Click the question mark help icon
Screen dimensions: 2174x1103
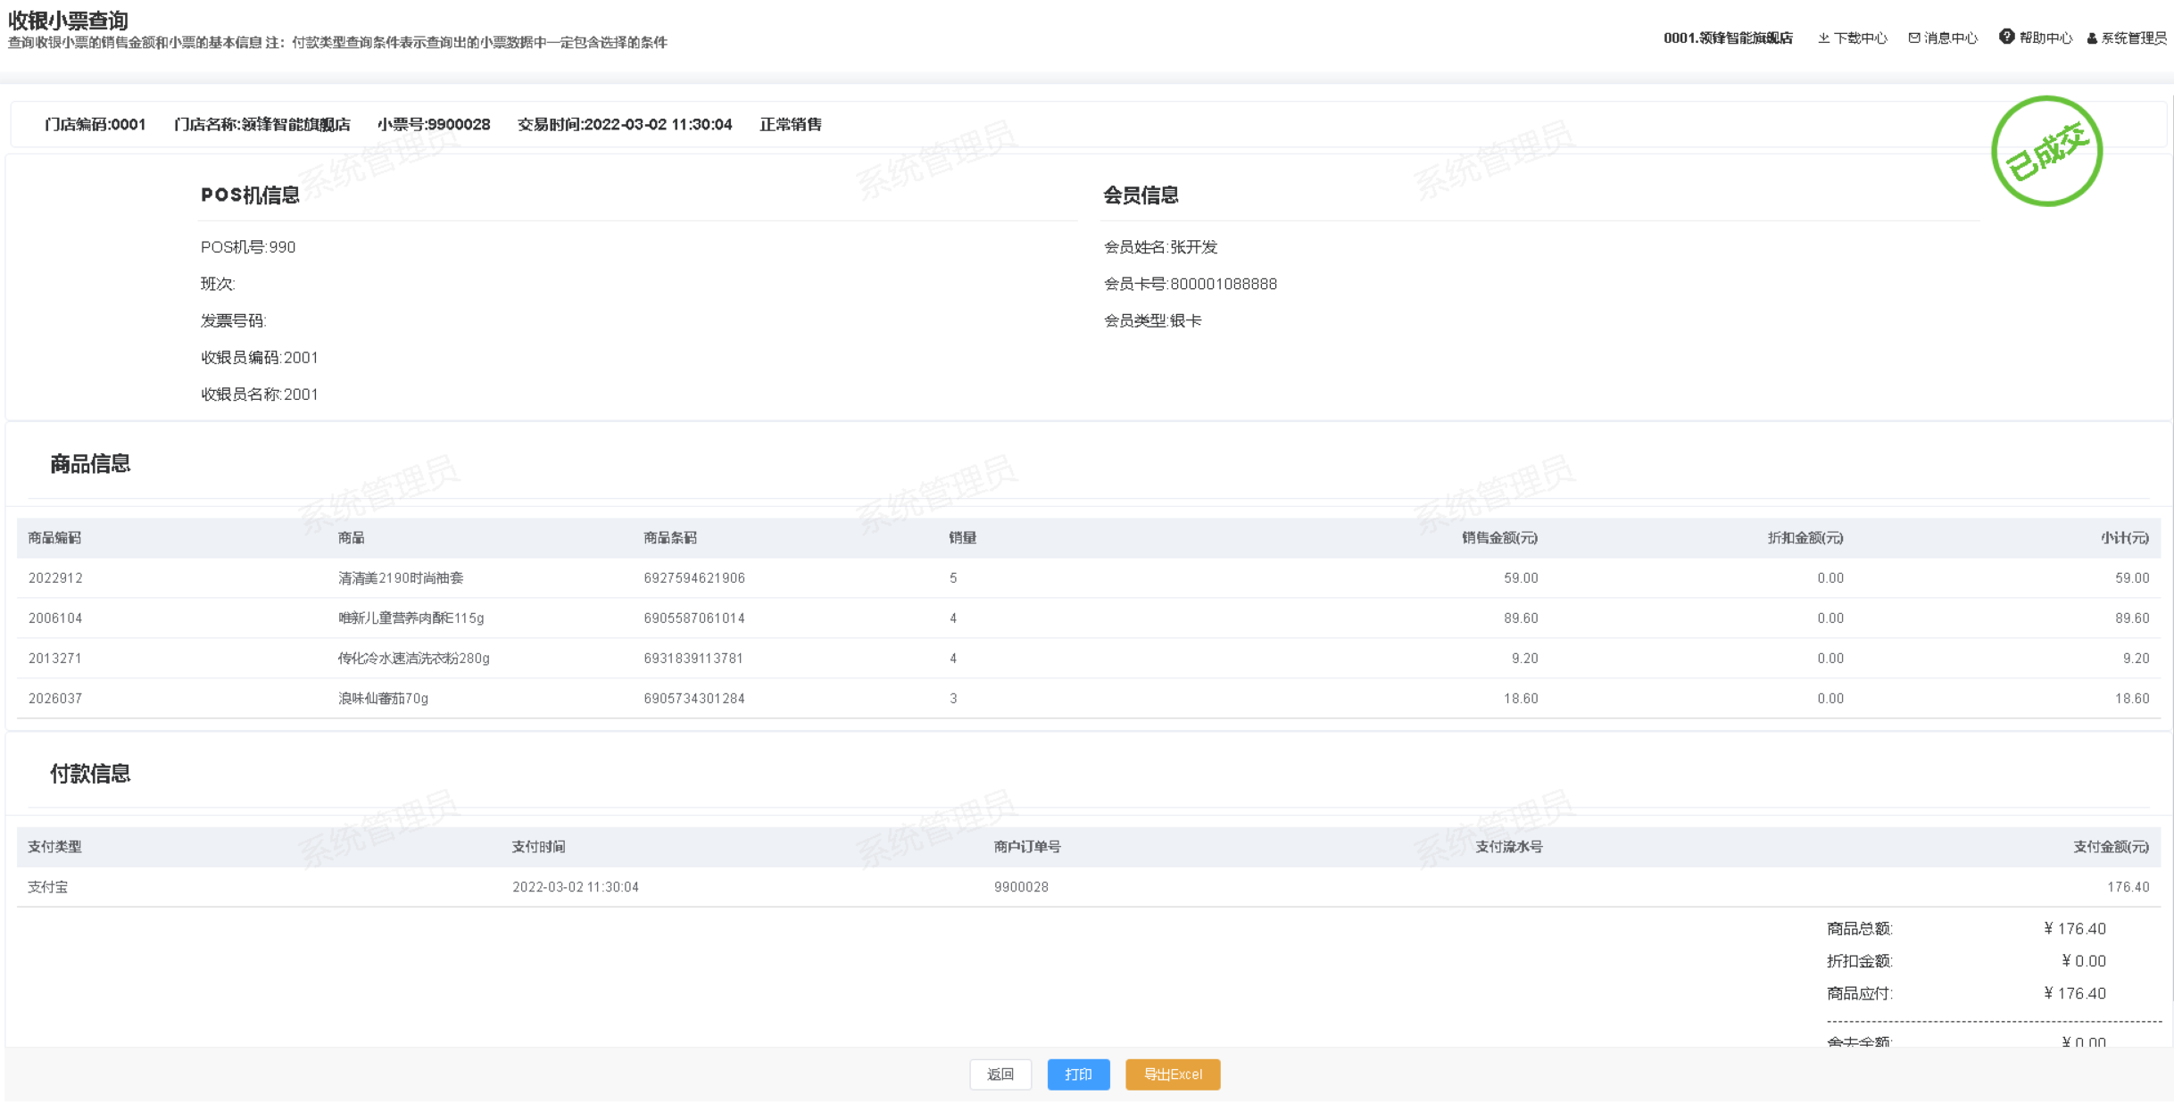(x=2006, y=37)
